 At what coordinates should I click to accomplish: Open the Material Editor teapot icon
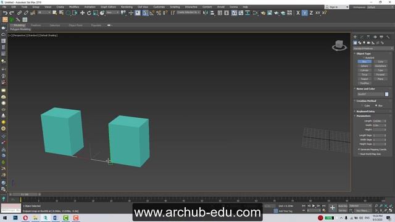pos(263,13)
